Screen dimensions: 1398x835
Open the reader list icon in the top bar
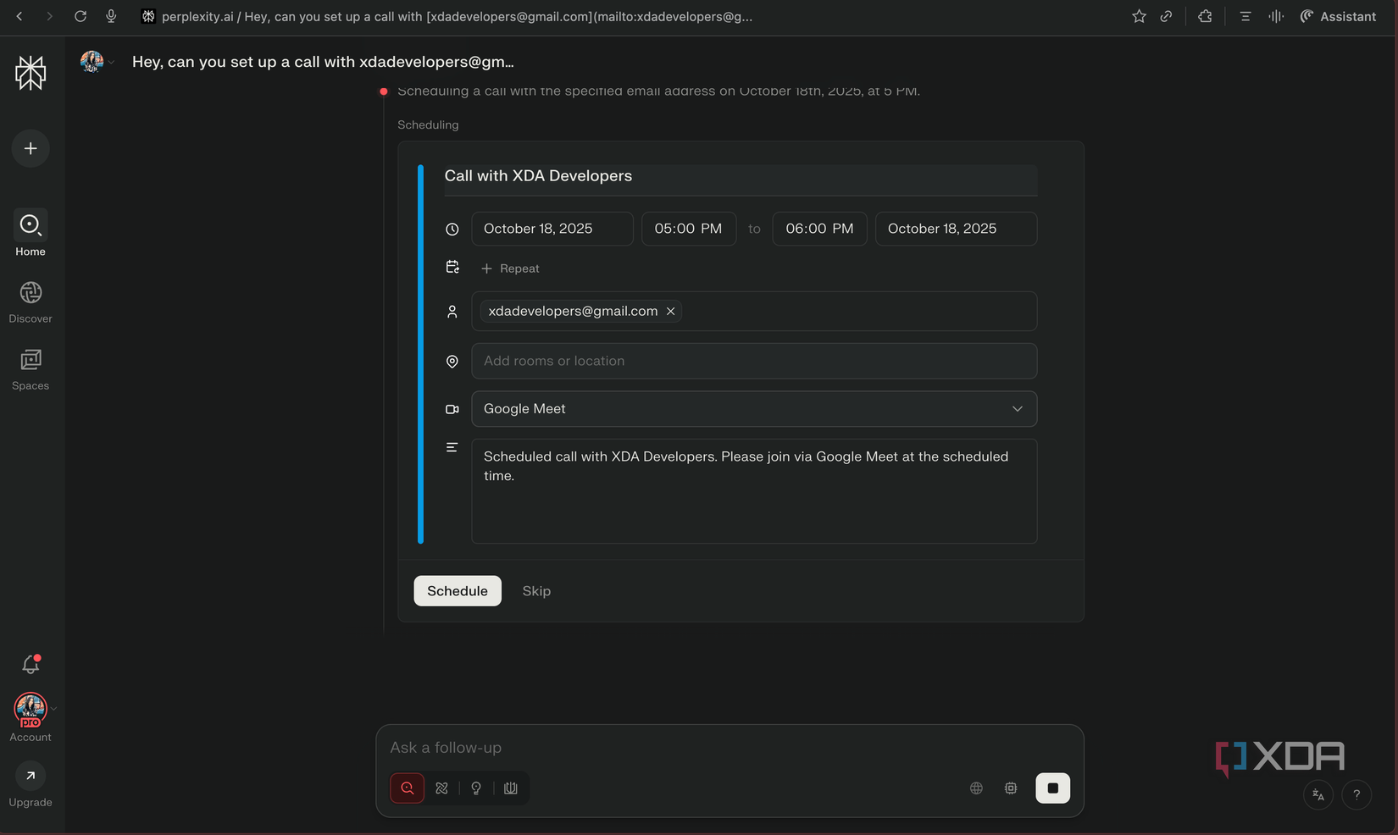click(1245, 16)
